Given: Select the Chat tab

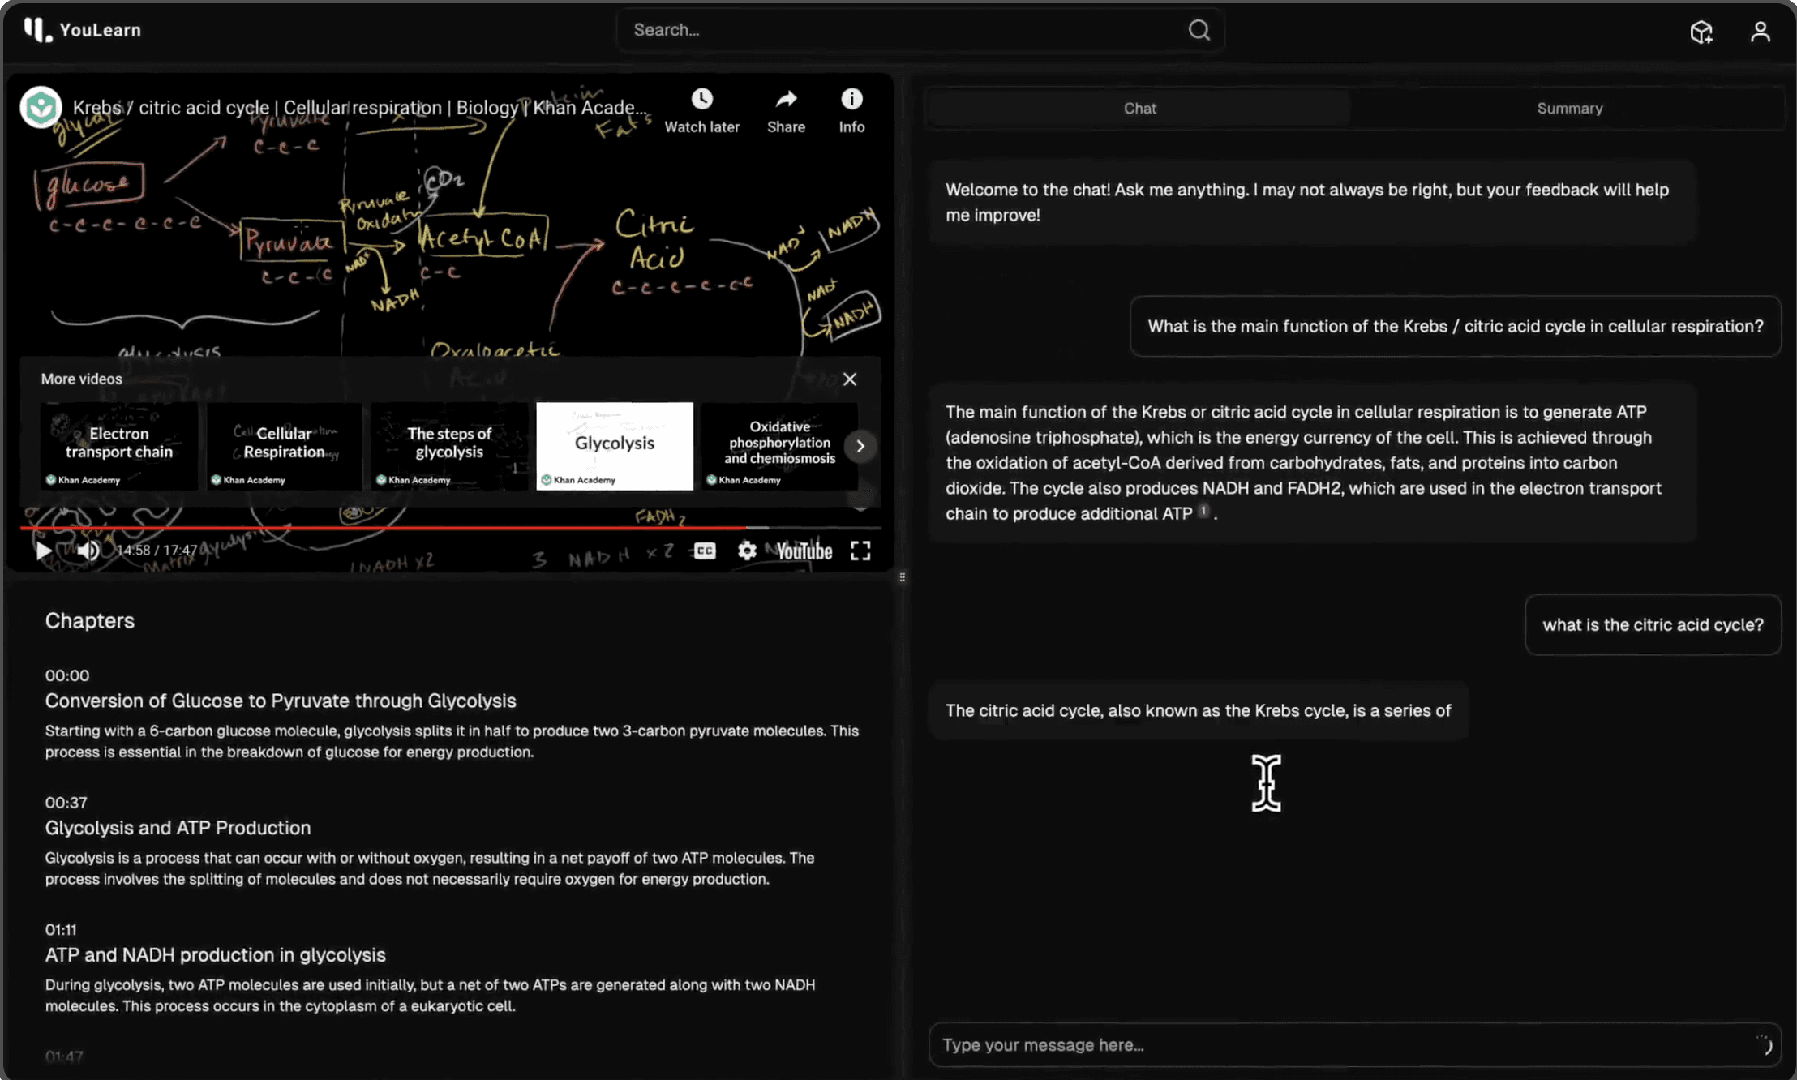Looking at the screenshot, I should coord(1139,109).
